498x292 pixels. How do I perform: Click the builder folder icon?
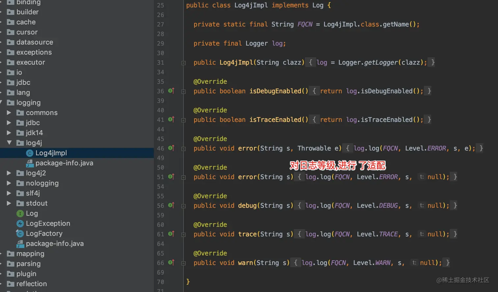(11, 12)
